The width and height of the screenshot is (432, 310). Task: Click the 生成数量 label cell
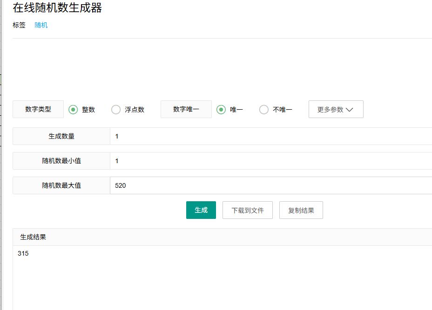tap(61, 136)
